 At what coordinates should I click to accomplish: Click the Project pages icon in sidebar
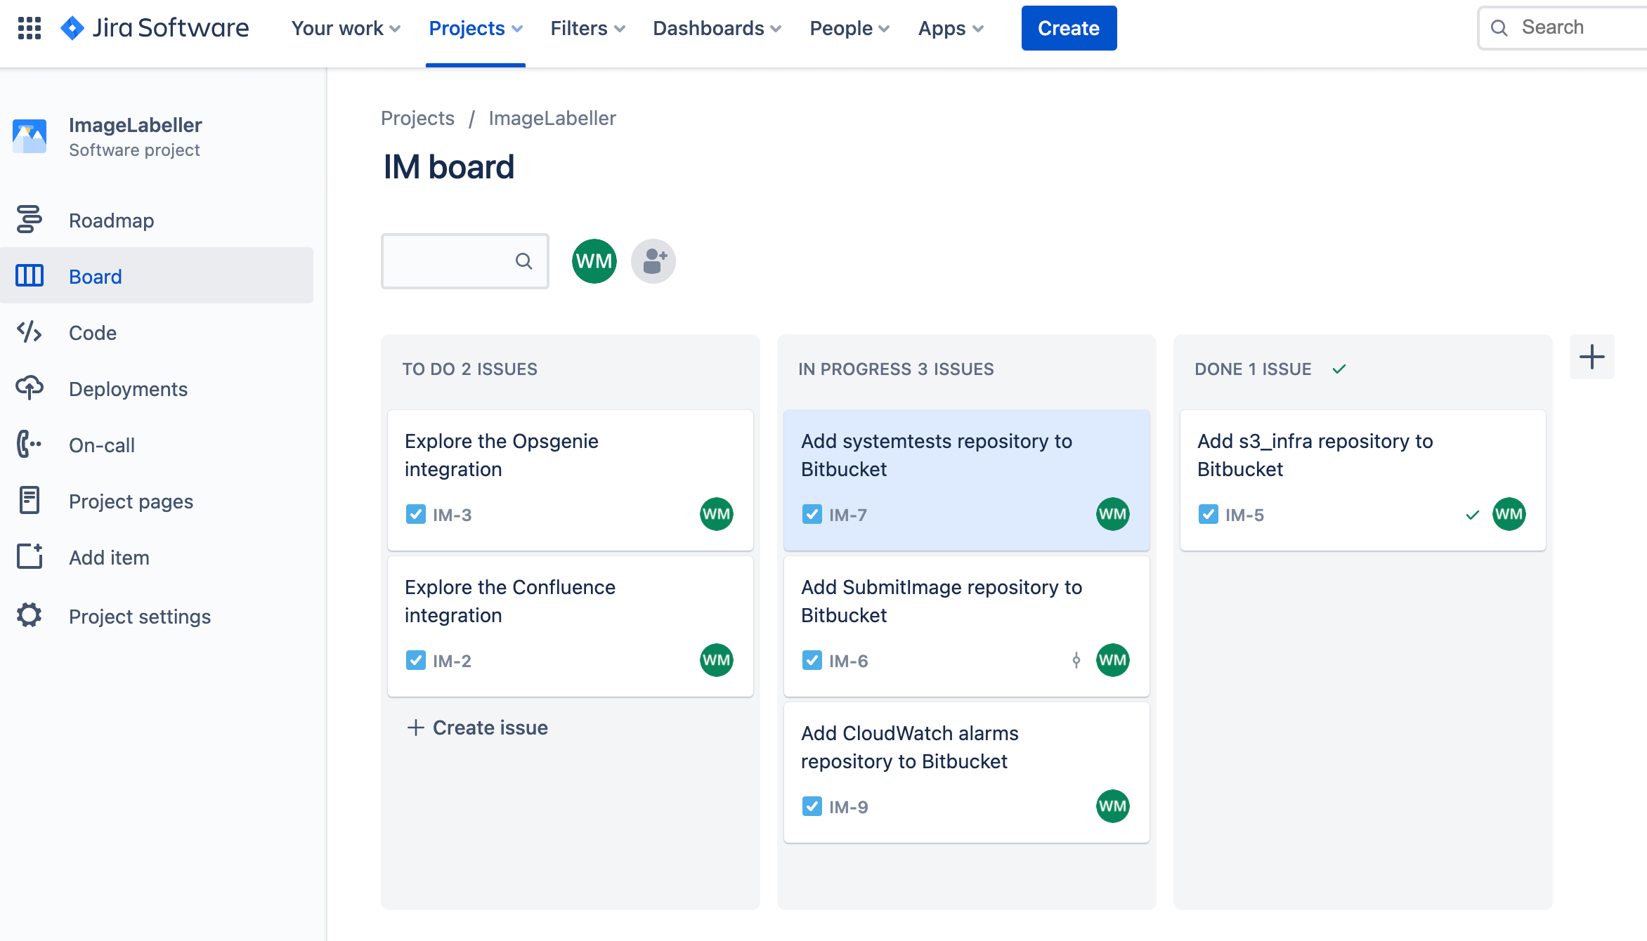tap(30, 501)
